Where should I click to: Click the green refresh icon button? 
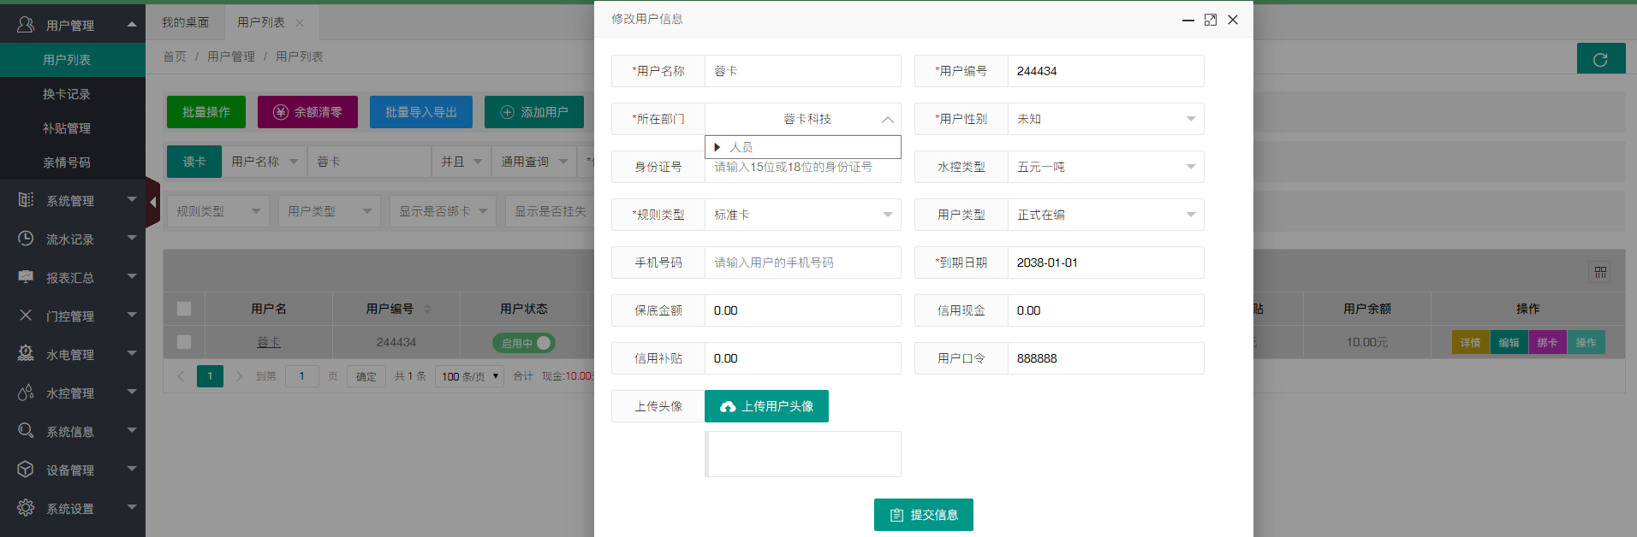[1600, 59]
